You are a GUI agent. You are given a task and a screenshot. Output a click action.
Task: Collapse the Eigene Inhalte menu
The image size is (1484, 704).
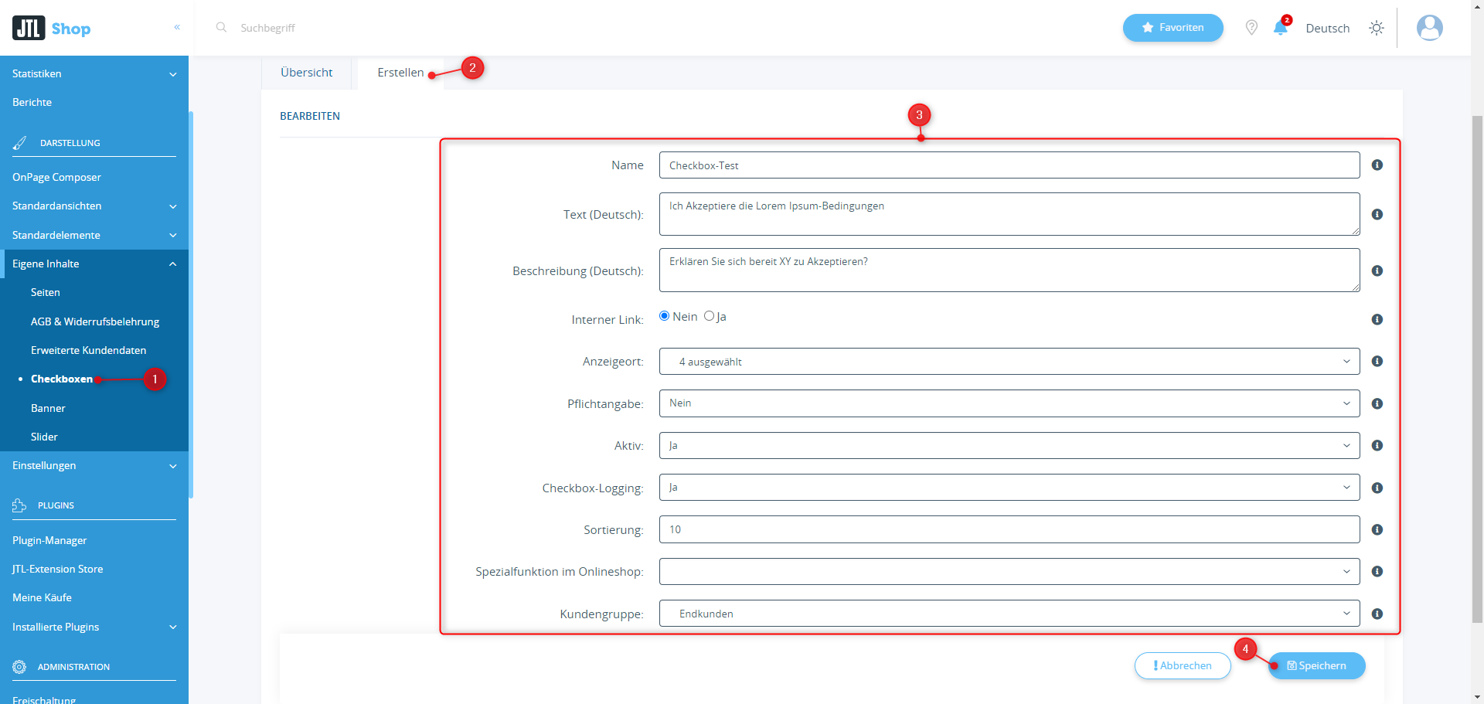click(x=94, y=264)
